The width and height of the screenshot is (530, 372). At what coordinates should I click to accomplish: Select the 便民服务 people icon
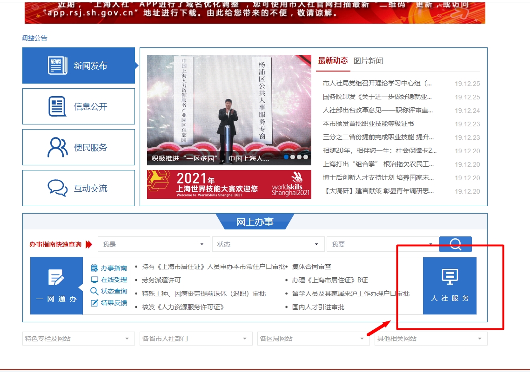pyautogui.click(x=57, y=147)
